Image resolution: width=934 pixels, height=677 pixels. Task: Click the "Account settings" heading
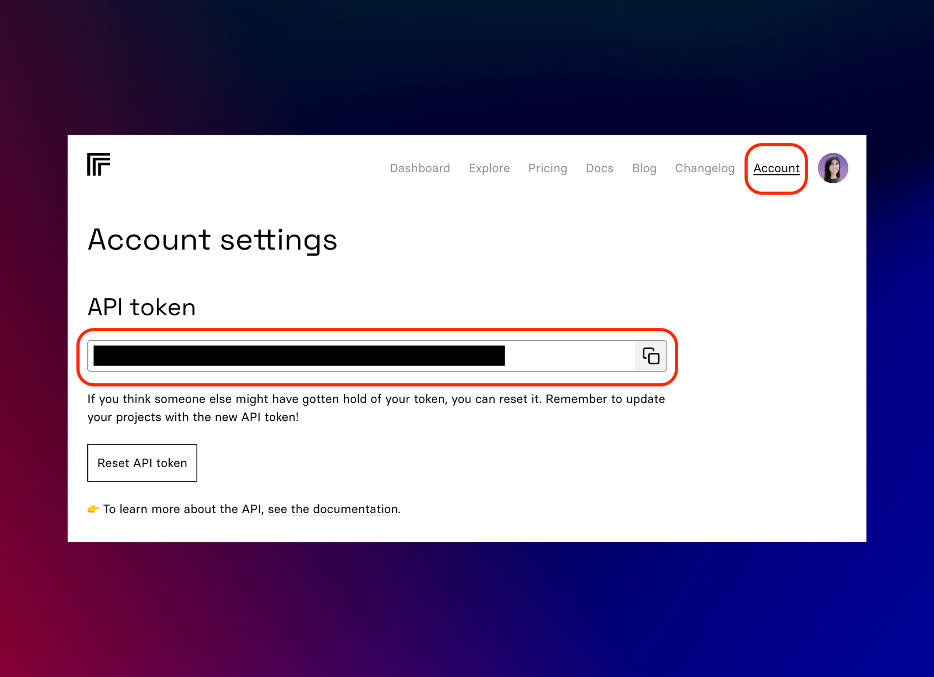click(x=212, y=240)
